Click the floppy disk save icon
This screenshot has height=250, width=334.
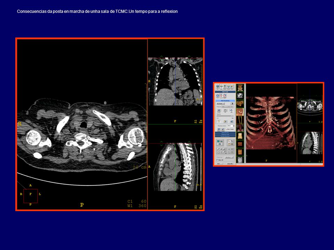218,141
